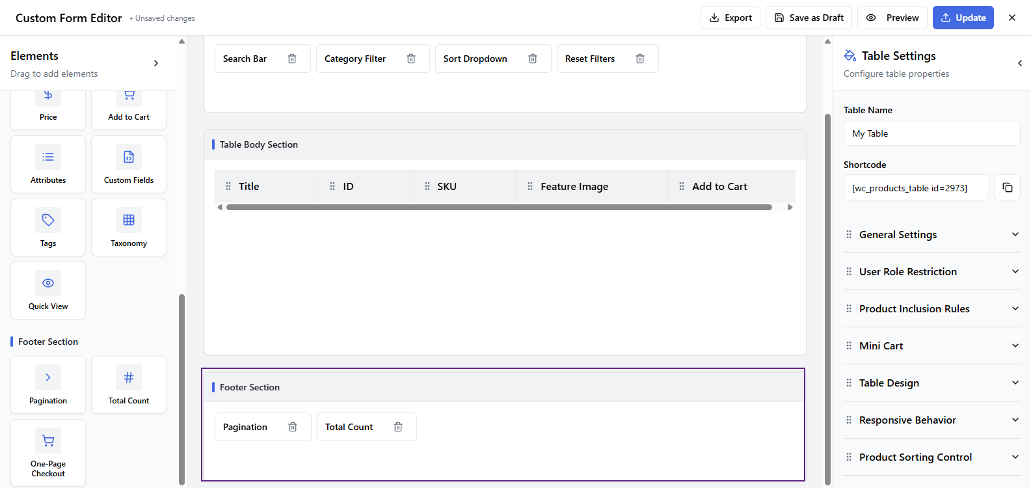Pick the Taxonomy element tile
The width and height of the screenshot is (1031, 488).
coord(129,228)
